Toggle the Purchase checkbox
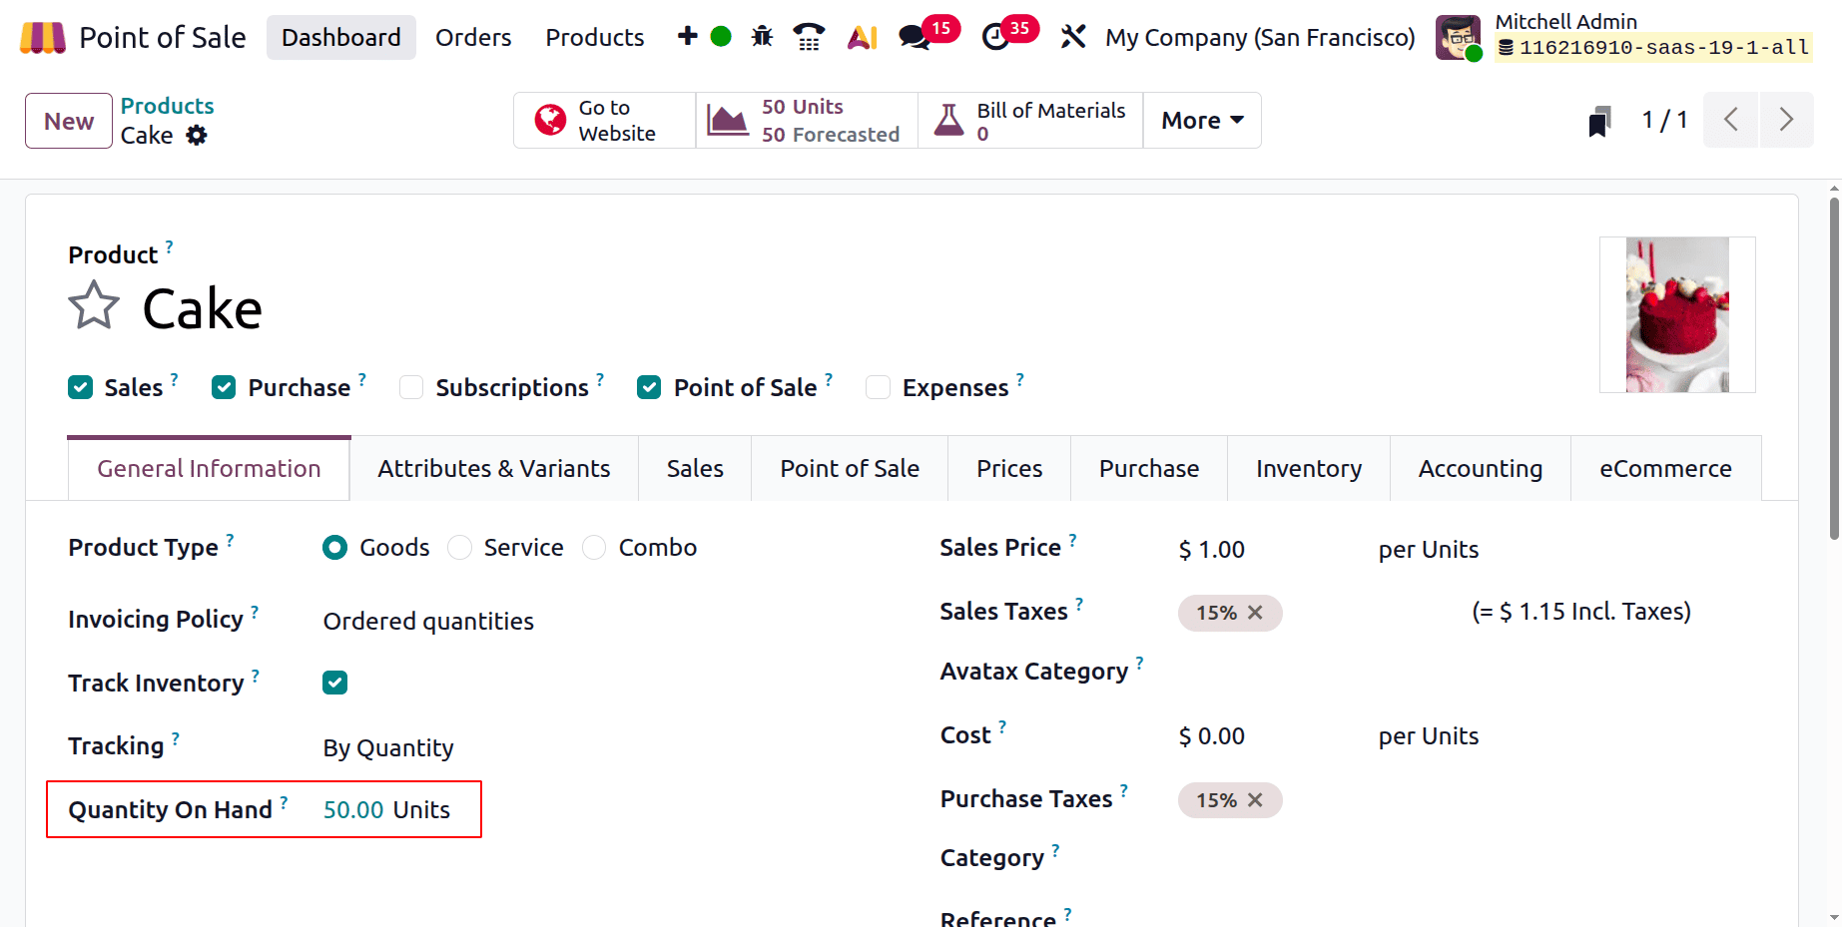Screen dimensions: 1842x927 (x=224, y=387)
